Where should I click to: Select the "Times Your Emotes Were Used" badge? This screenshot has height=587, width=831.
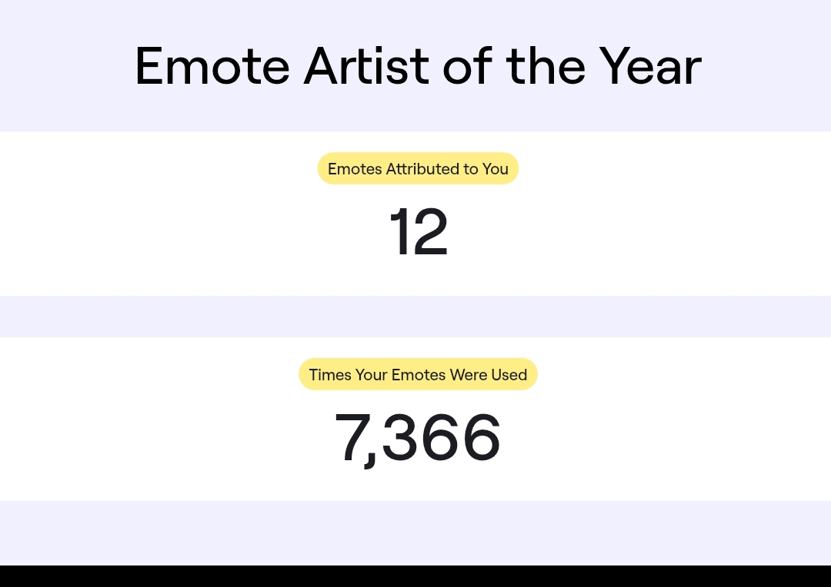click(418, 375)
